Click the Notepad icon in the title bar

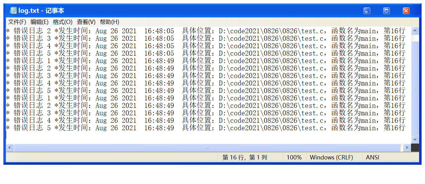tap(13, 11)
